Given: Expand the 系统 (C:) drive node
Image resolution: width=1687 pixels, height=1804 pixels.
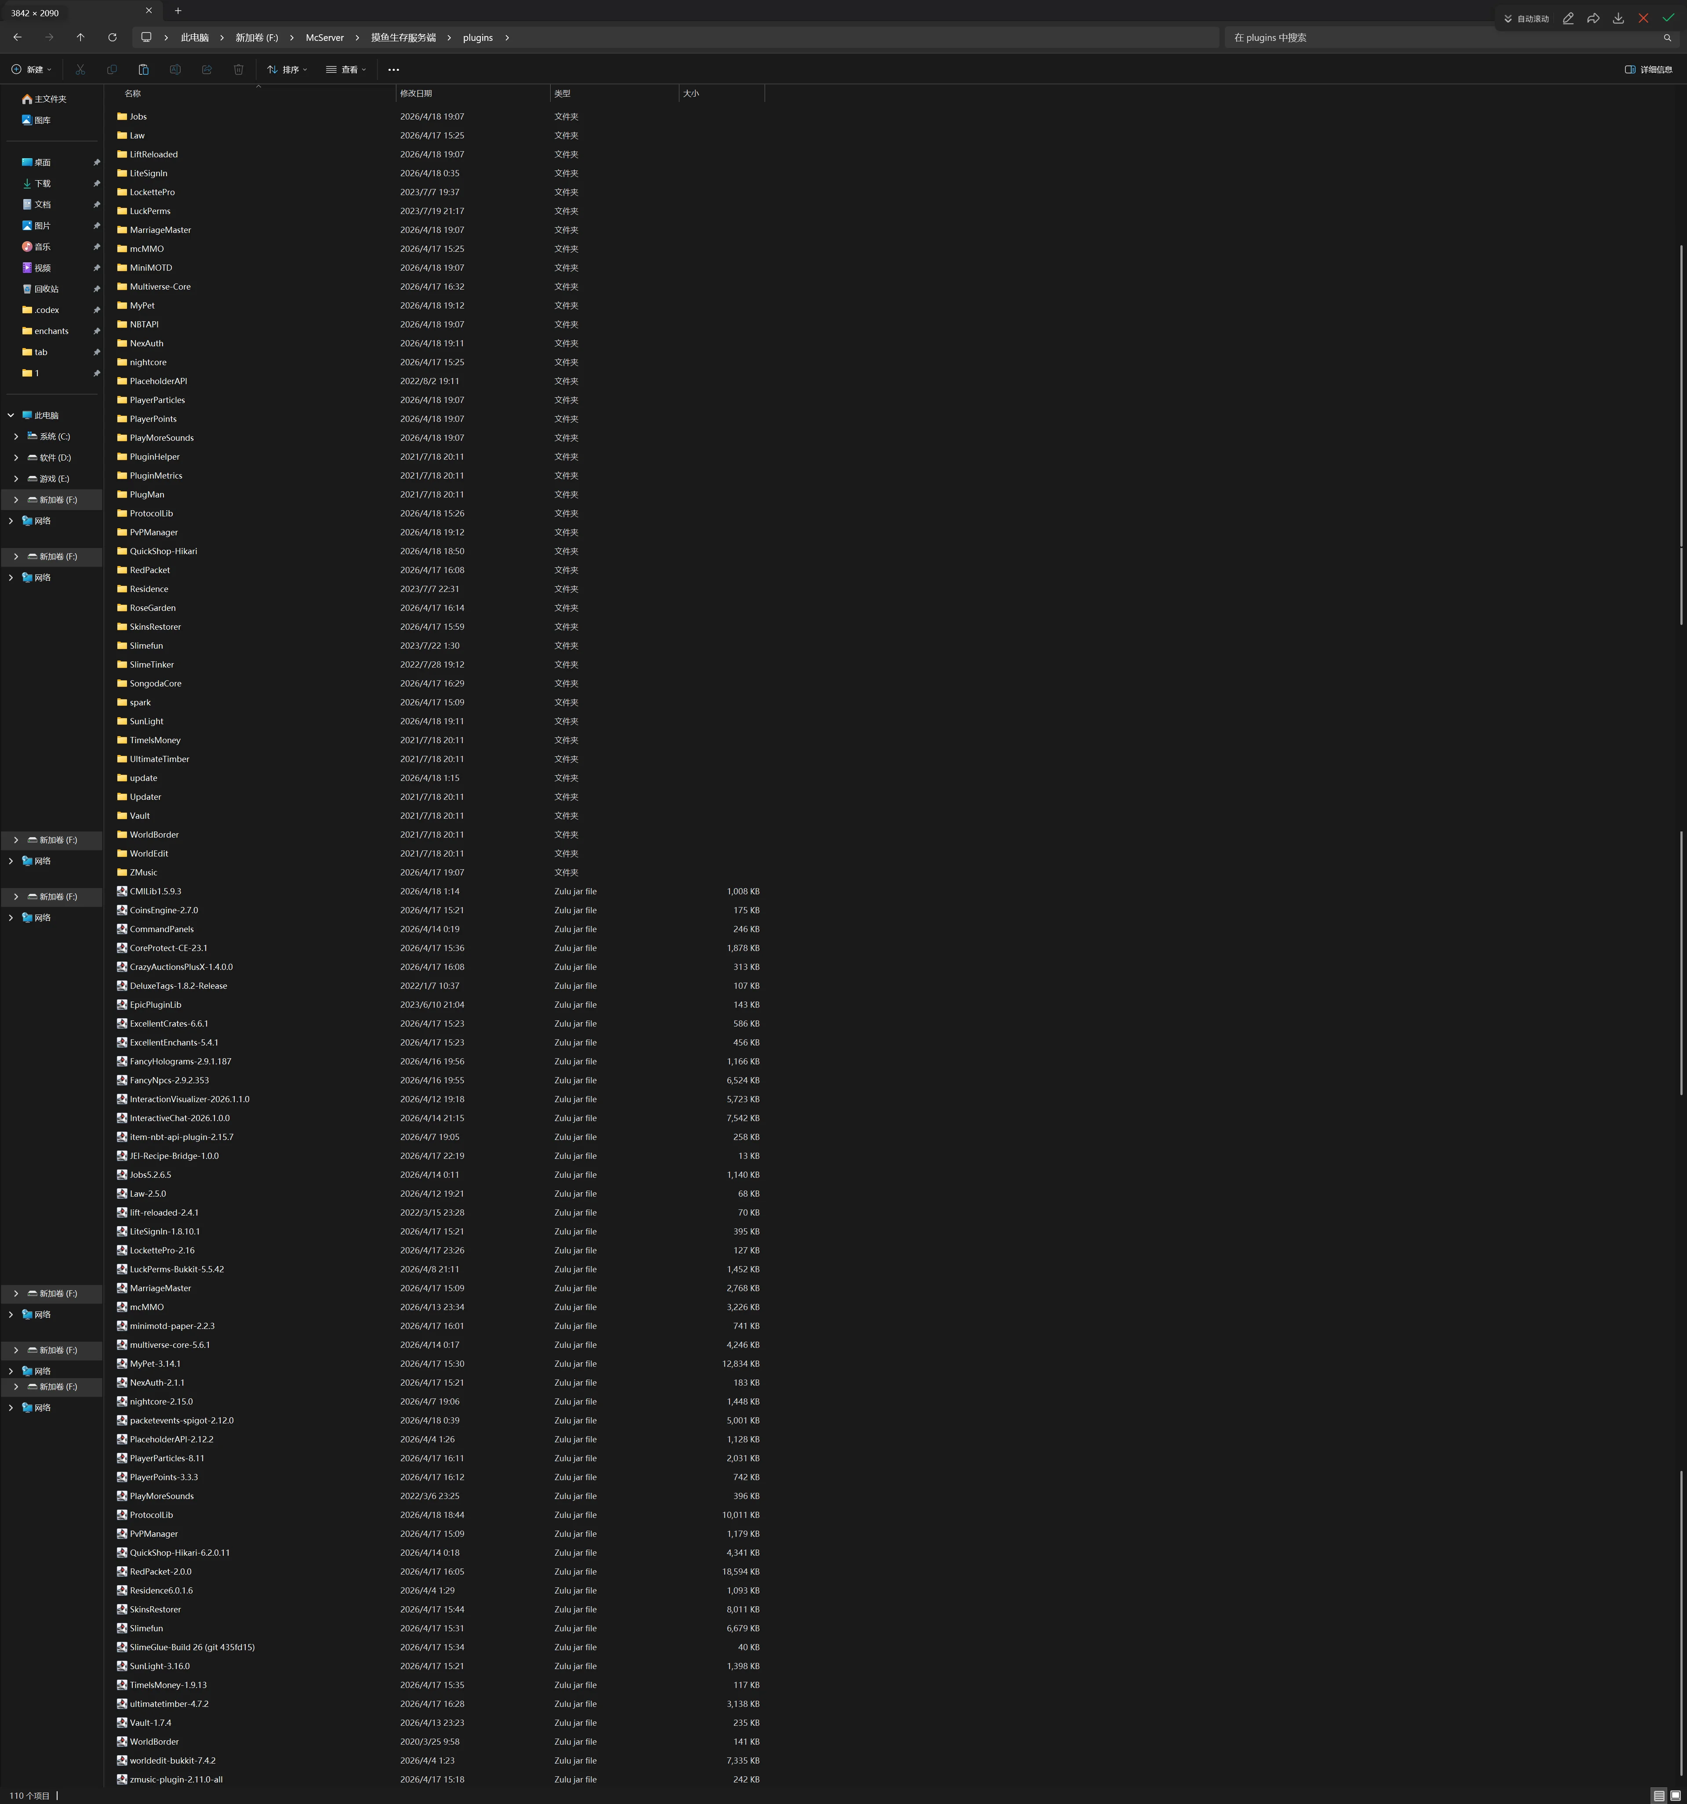Looking at the screenshot, I should 15,436.
